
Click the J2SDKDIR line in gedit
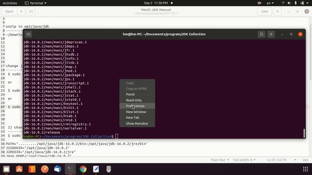38,148
